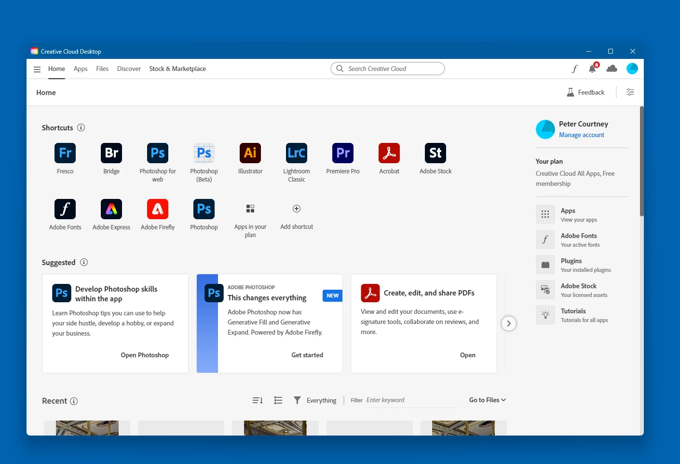The width and height of the screenshot is (680, 464).
Task: Open the Adobe Stock shortcut icon
Action: 435,153
